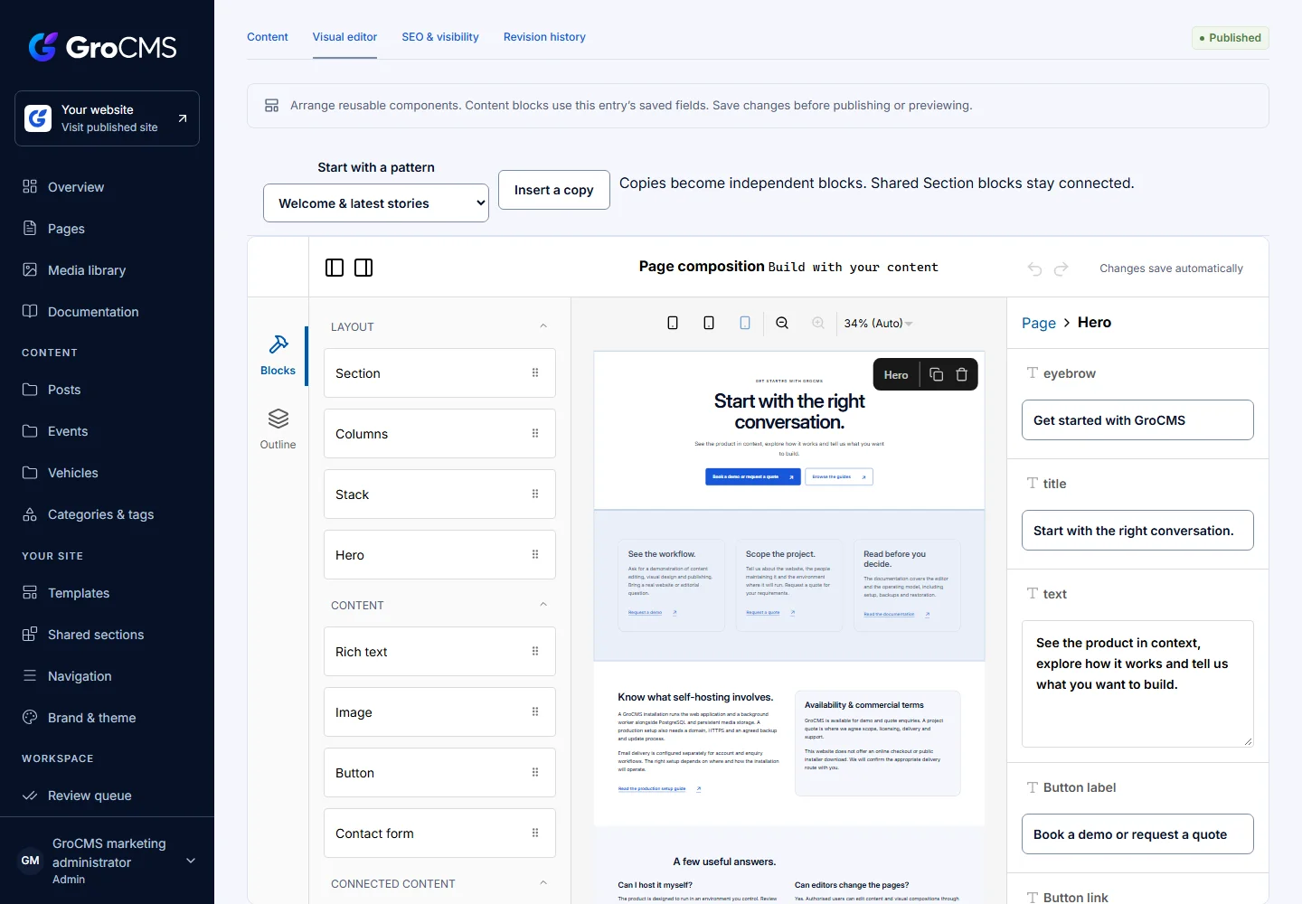
Task: Select the tablet device preview icon
Action: click(709, 323)
